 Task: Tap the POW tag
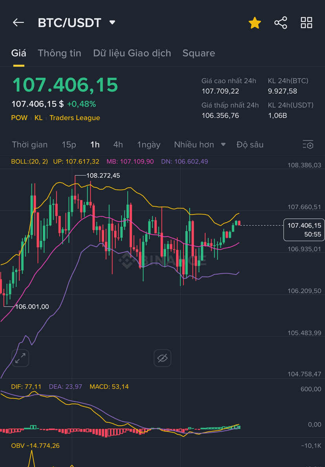(x=19, y=118)
